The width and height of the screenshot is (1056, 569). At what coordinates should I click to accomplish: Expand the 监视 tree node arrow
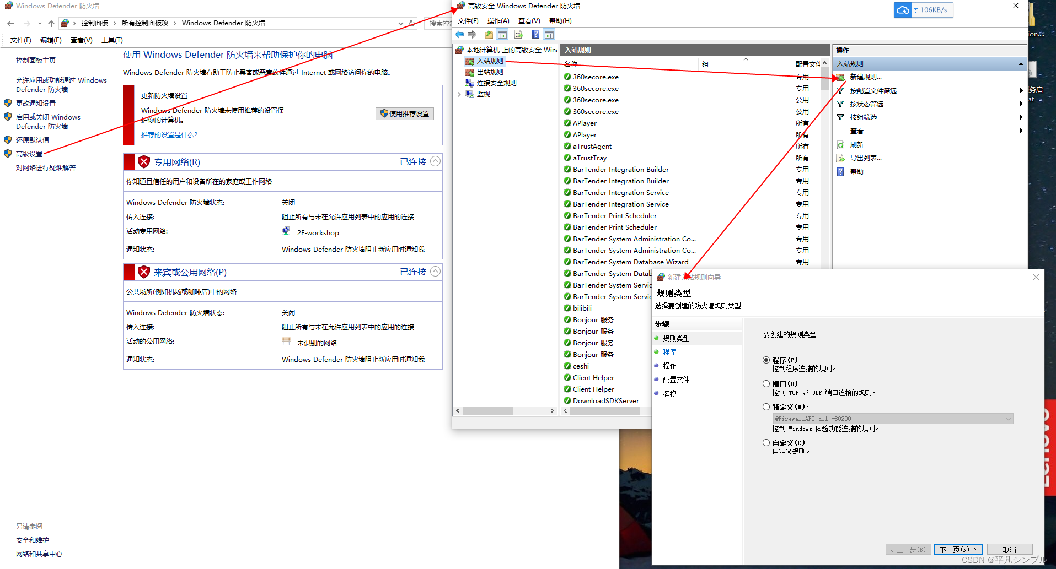tap(459, 94)
